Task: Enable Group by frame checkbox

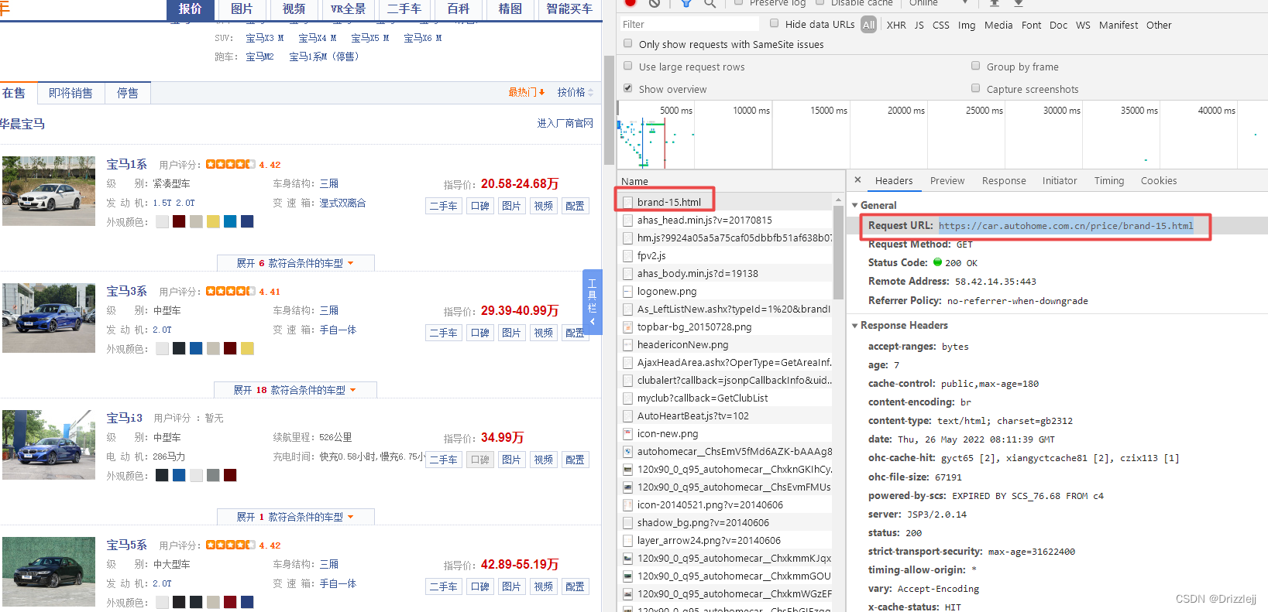Action: point(976,66)
